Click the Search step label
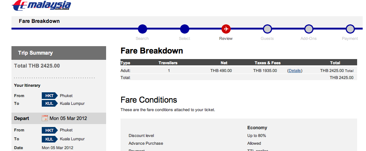The image size is (366, 151). 142,38
